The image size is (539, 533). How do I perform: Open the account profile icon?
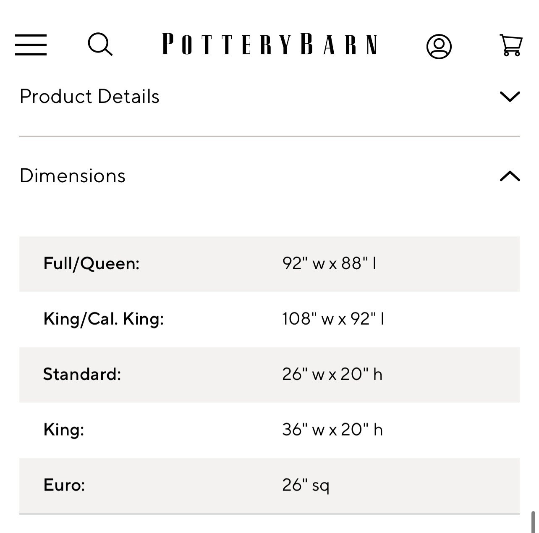click(x=439, y=46)
